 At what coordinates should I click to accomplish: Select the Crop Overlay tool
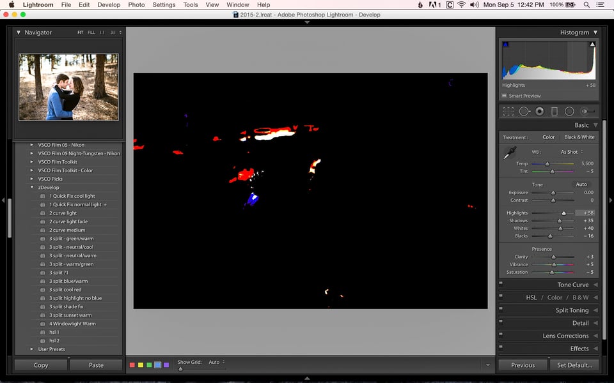508,112
